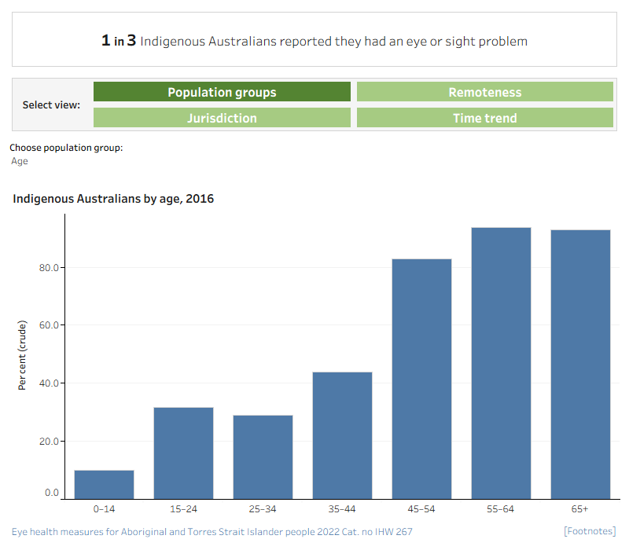The image size is (629, 550).
Task: Select the 15–24 age group bar
Action: coord(183,453)
